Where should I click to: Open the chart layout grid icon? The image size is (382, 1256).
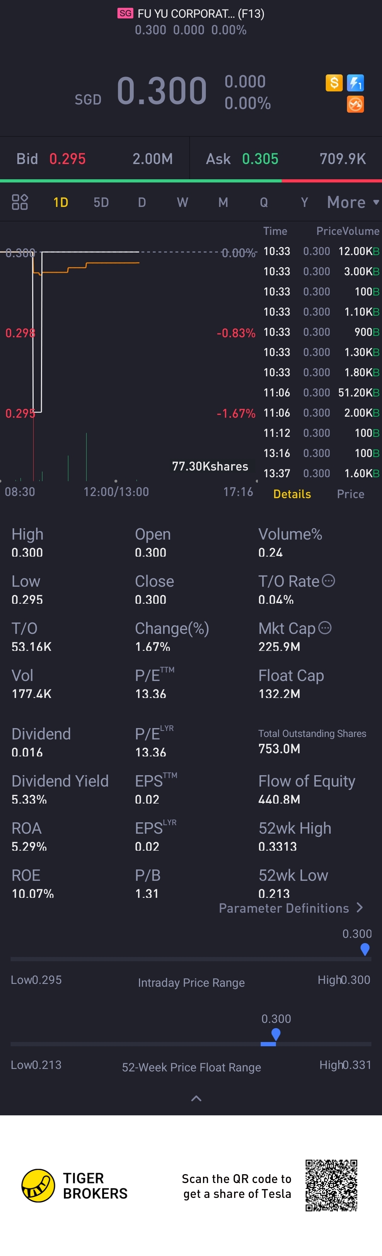pyautogui.click(x=19, y=202)
